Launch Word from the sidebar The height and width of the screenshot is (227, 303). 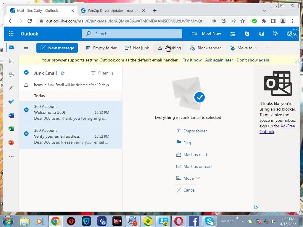click(x=11, y=115)
